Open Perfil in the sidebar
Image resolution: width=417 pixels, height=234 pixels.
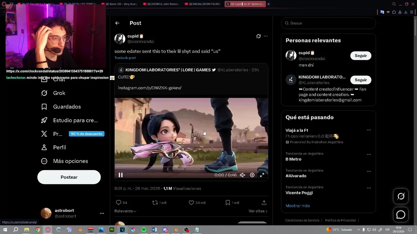53,148
